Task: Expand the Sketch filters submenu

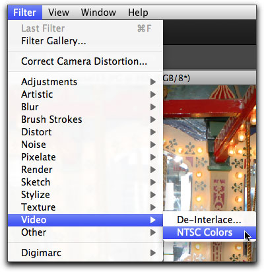Action: point(85,182)
